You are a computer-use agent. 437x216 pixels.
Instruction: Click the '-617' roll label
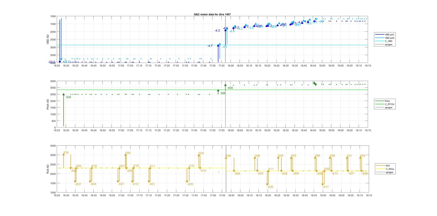click(x=326, y=187)
